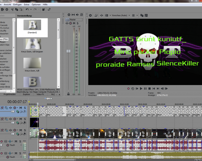Click the Copy icon in main toolbar
202x161 pixels.
(17, 9)
